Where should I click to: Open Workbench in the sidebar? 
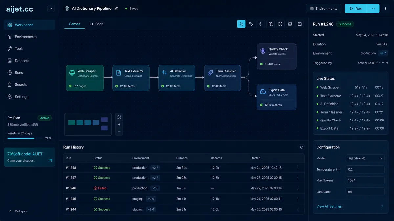coord(30,25)
